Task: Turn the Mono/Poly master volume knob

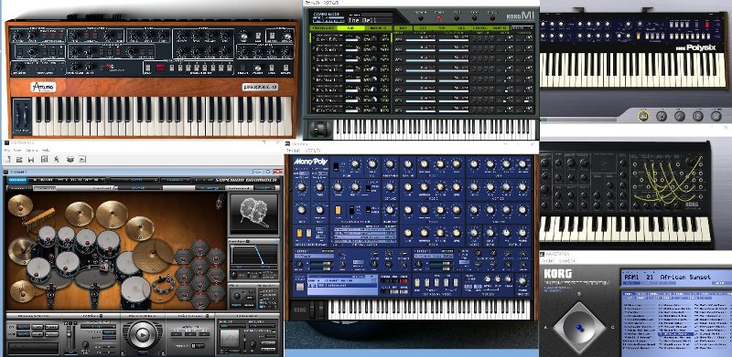Action: (522, 281)
